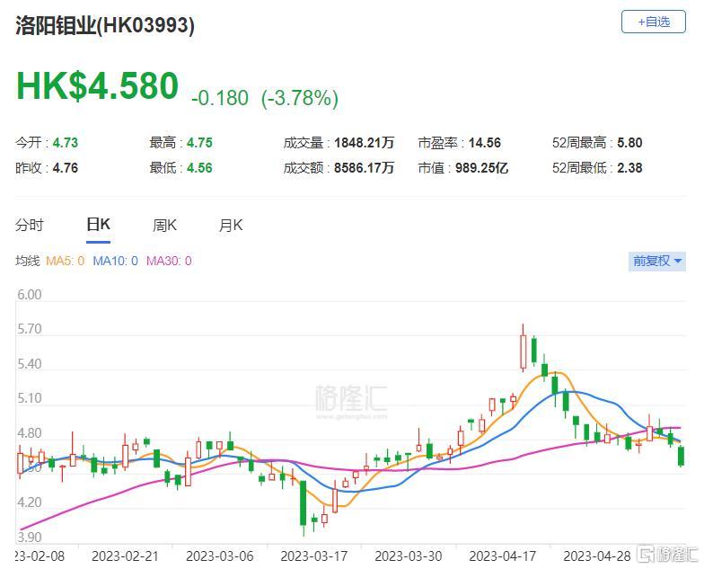
Task: Click the +自选 add to watchlist button
Action: coord(654,22)
